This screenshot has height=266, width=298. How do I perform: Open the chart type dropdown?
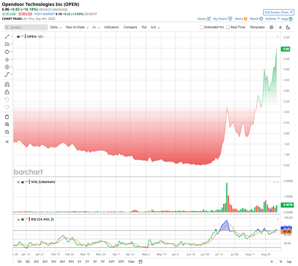coord(96,27)
